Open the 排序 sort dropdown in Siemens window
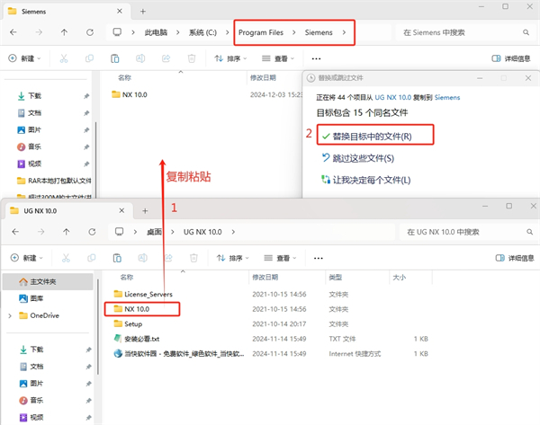The image size is (540, 425). point(233,58)
